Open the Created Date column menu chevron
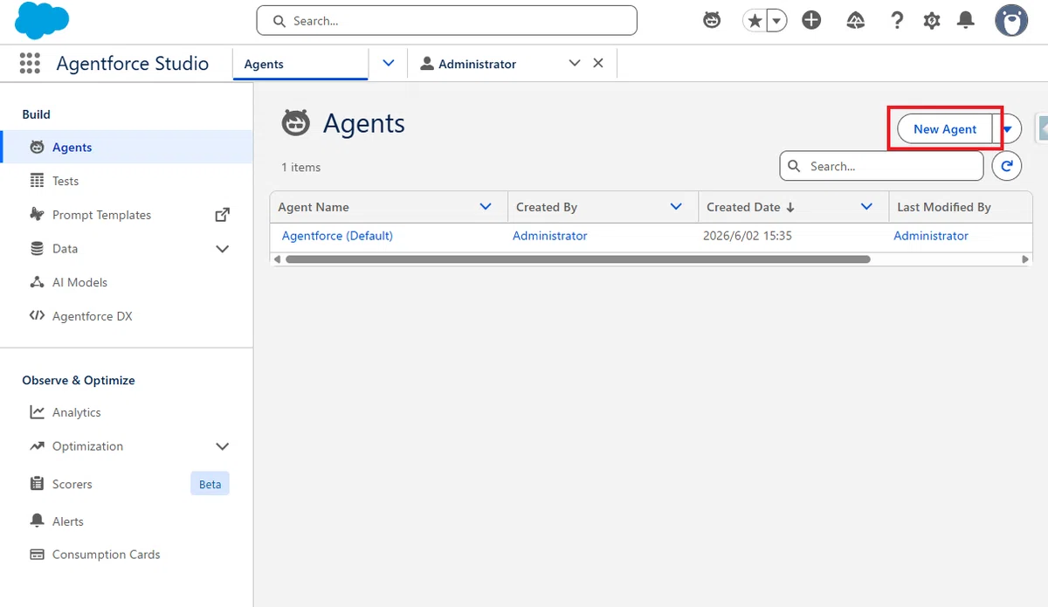This screenshot has height=607, width=1048. pyautogui.click(x=866, y=207)
